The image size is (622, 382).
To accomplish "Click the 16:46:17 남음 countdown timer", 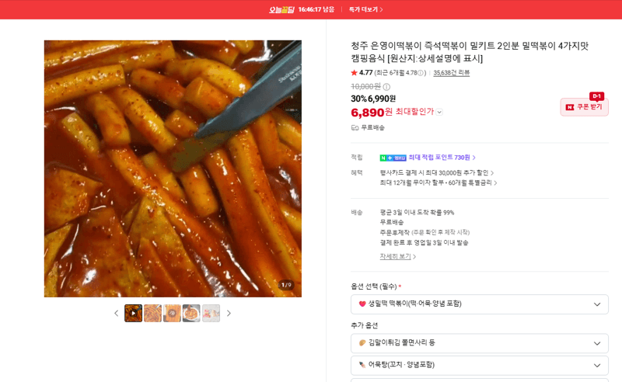I will pos(316,9).
